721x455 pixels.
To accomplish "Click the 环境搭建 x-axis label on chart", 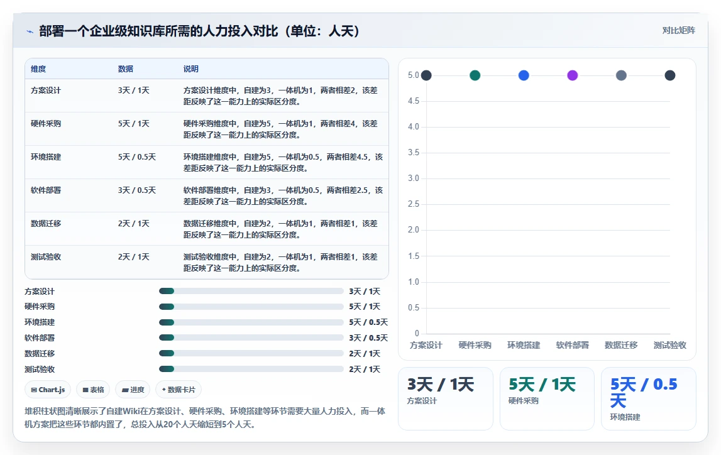I will coord(524,345).
